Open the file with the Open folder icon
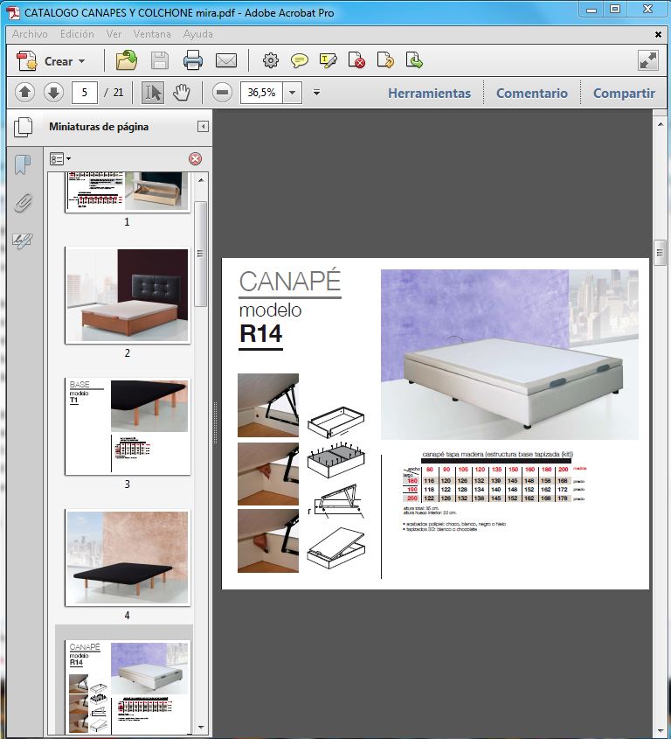 (x=127, y=60)
